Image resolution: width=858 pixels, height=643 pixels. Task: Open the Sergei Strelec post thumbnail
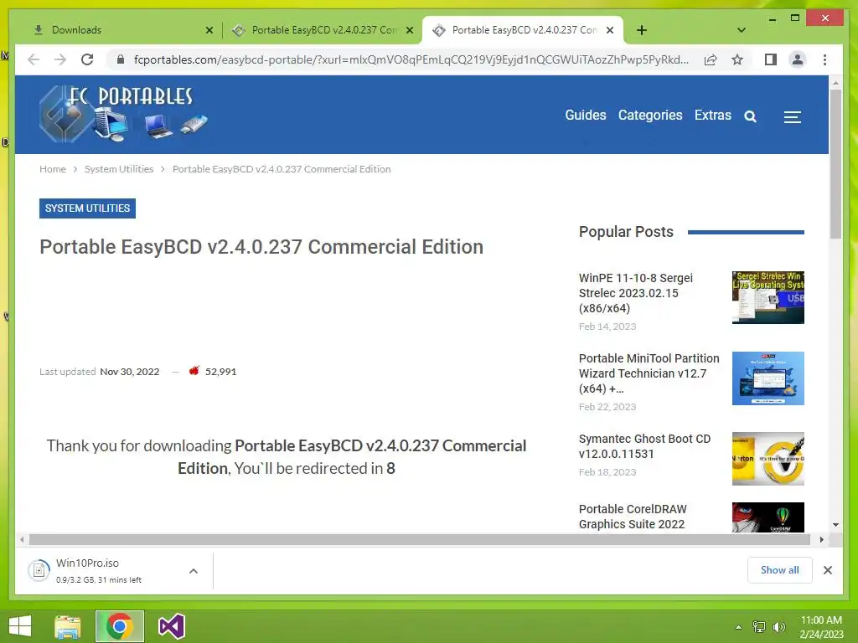[768, 297]
